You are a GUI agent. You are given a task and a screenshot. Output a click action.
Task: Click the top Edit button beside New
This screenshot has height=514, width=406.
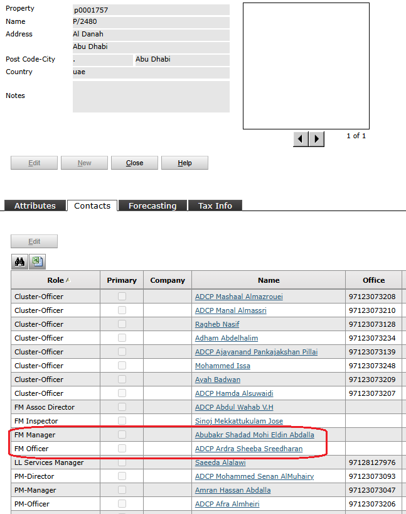pos(34,163)
